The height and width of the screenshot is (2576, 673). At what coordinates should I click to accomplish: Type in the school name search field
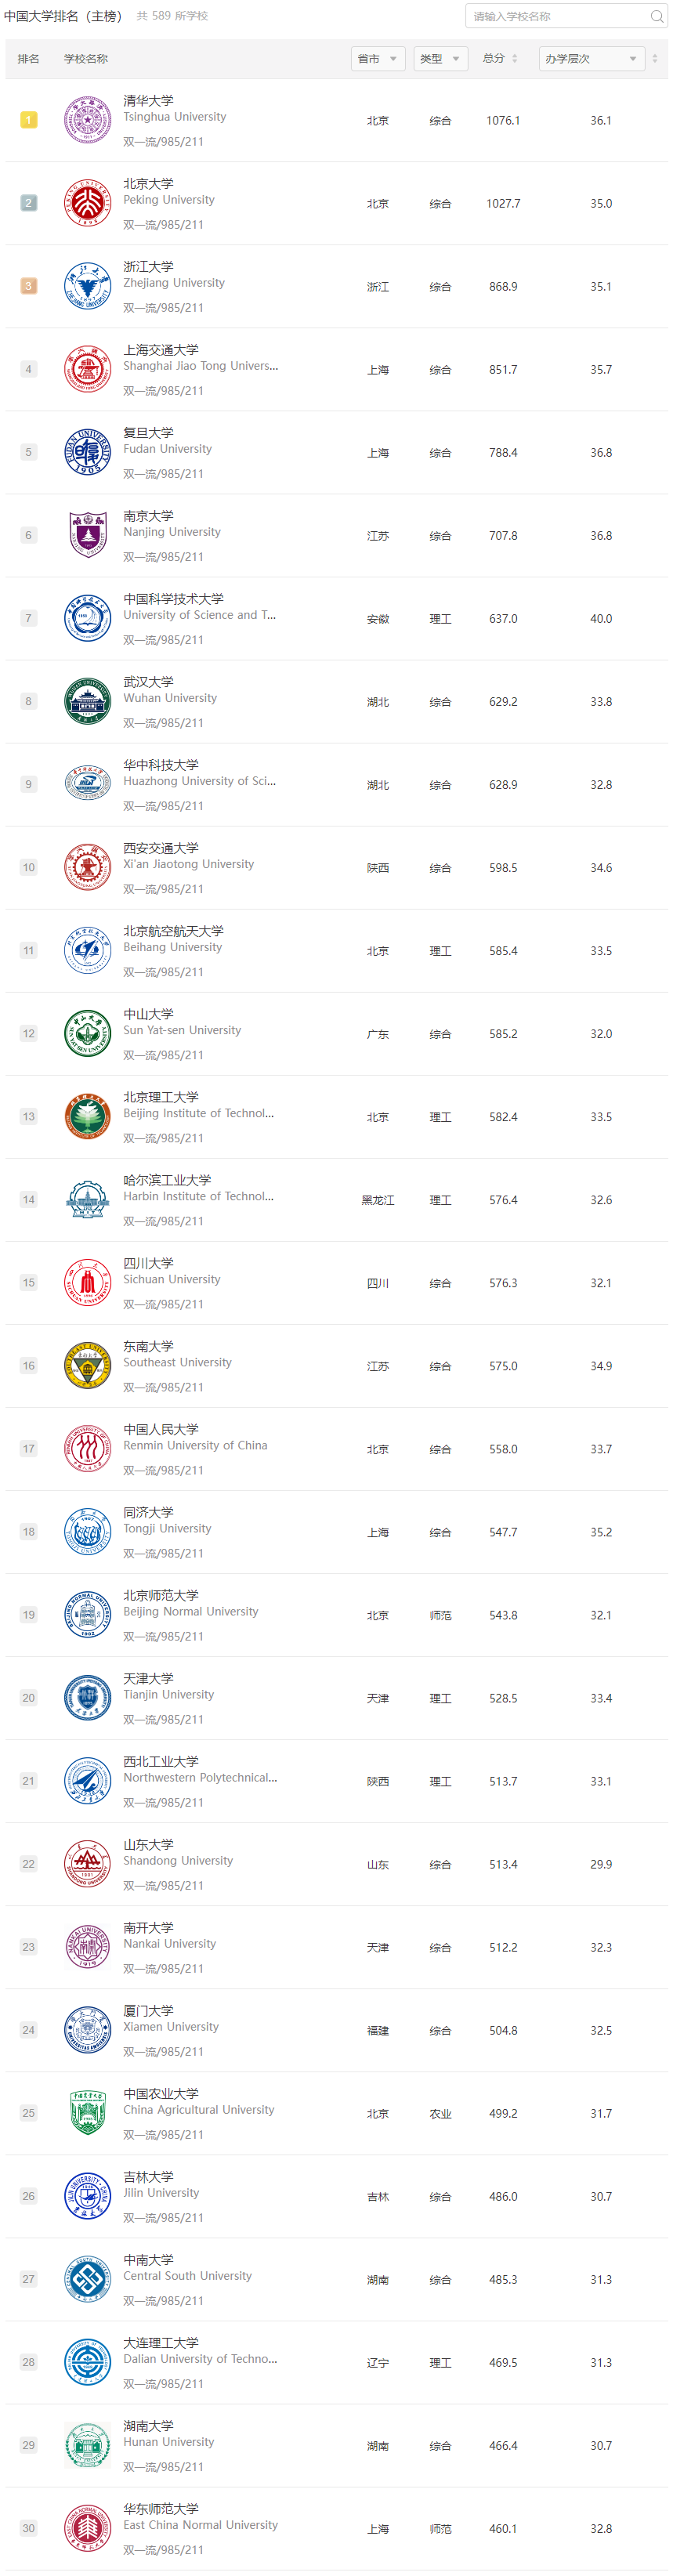[x=555, y=16]
